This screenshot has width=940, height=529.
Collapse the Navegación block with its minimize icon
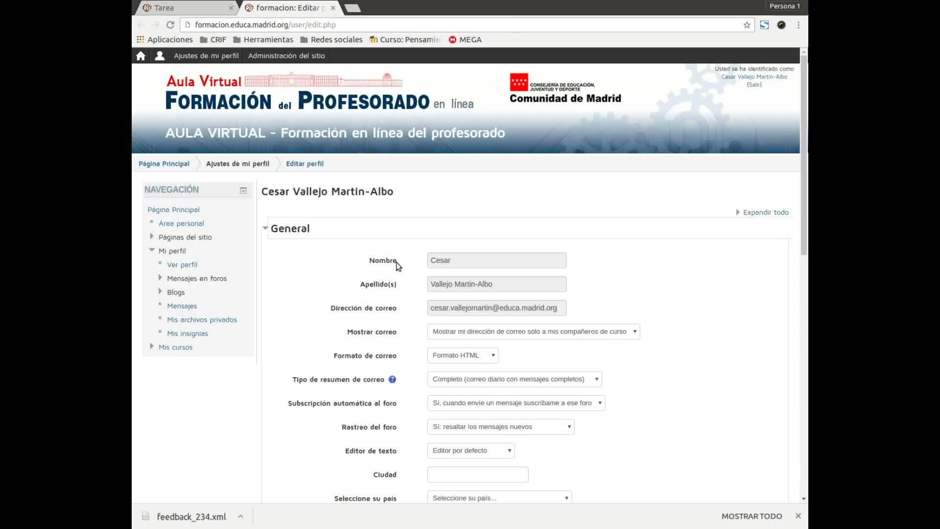(243, 191)
